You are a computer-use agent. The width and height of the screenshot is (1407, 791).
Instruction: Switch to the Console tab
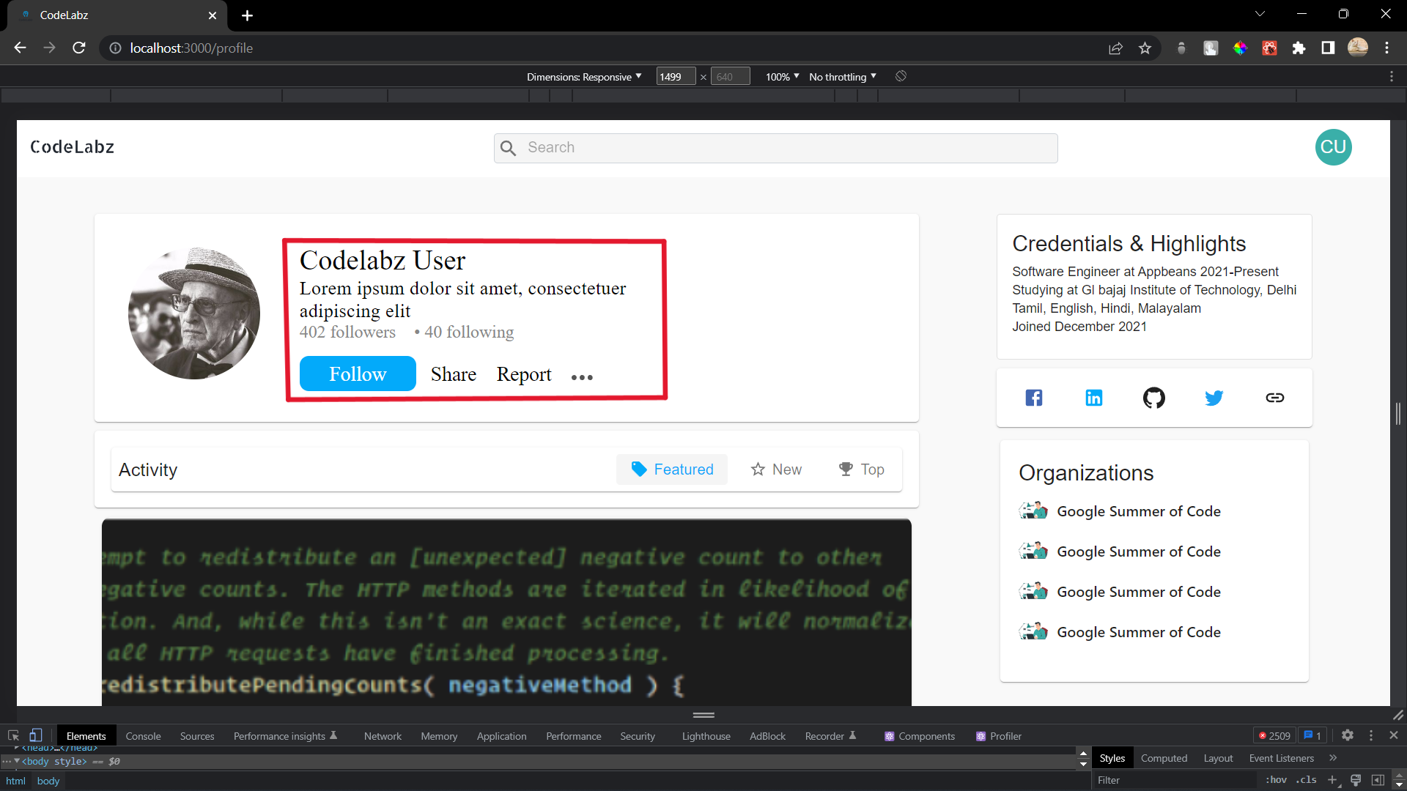pyautogui.click(x=143, y=736)
